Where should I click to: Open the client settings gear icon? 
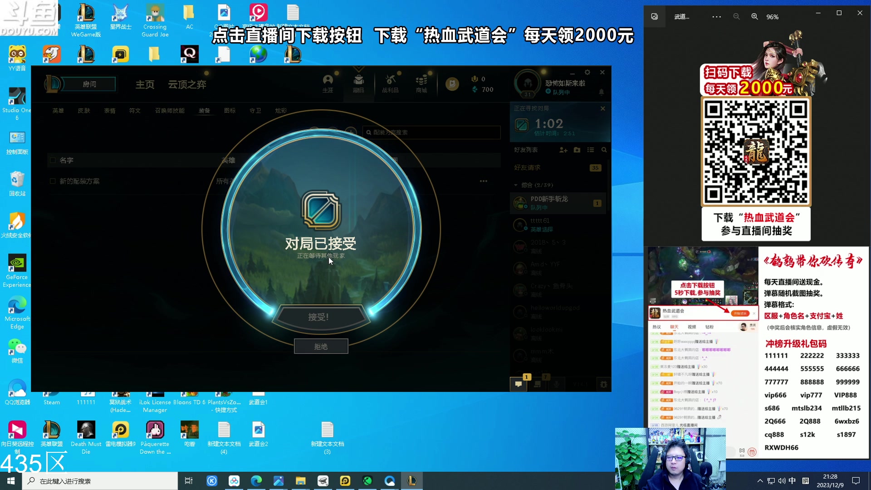tap(587, 73)
